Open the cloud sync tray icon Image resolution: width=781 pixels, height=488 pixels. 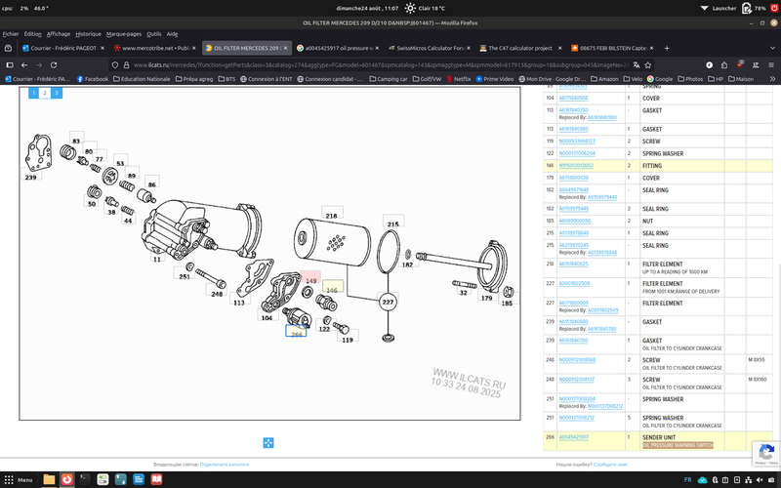point(702,480)
